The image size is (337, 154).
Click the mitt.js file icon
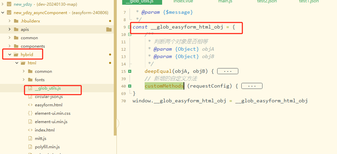coord(30,138)
